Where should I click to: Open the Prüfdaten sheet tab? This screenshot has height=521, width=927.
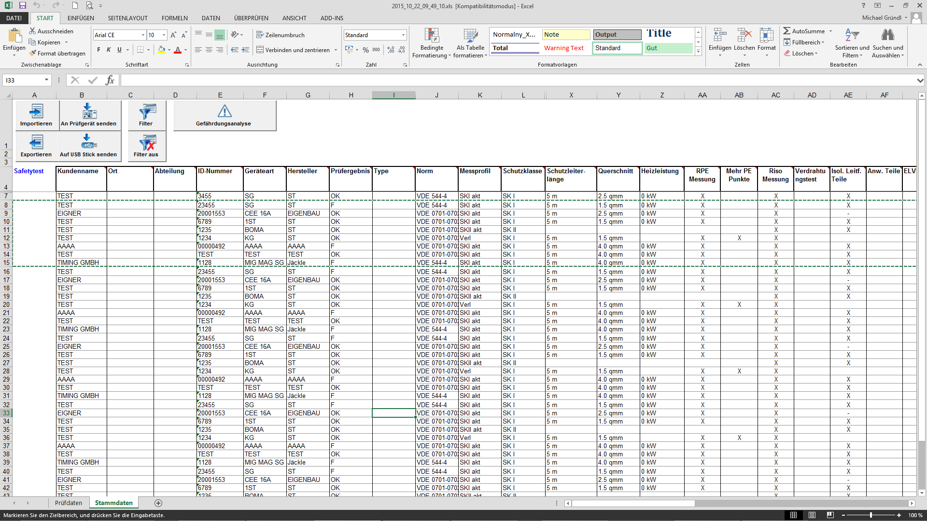69,503
